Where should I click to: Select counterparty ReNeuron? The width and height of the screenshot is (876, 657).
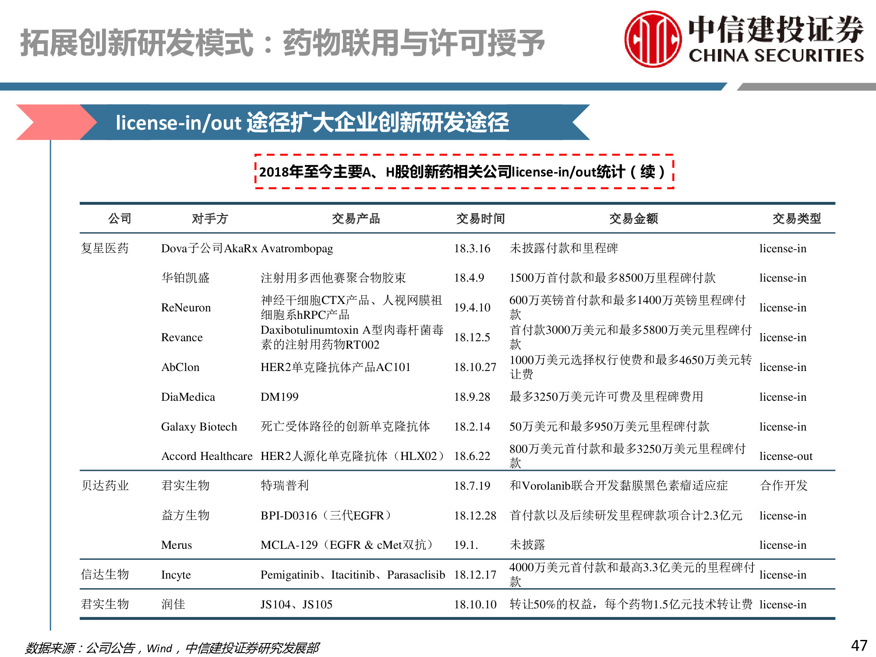click(186, 307)
